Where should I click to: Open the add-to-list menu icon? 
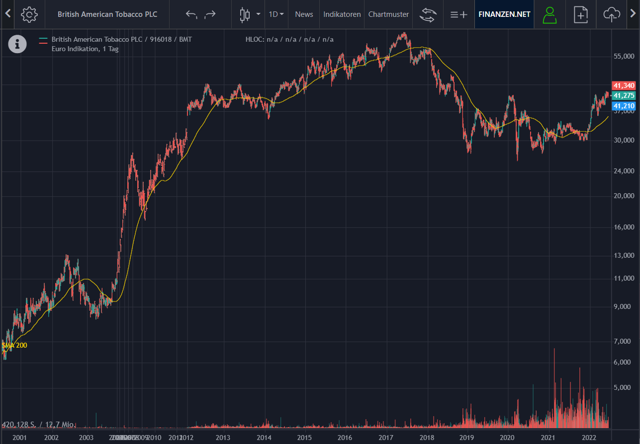click(458, 14)
